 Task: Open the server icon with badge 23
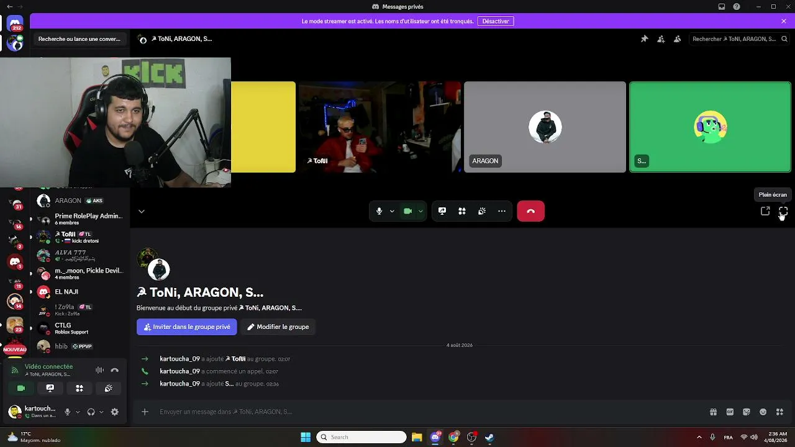click(x=15, y=325)
